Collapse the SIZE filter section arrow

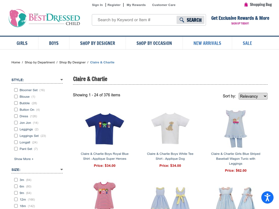pos(62,170)
